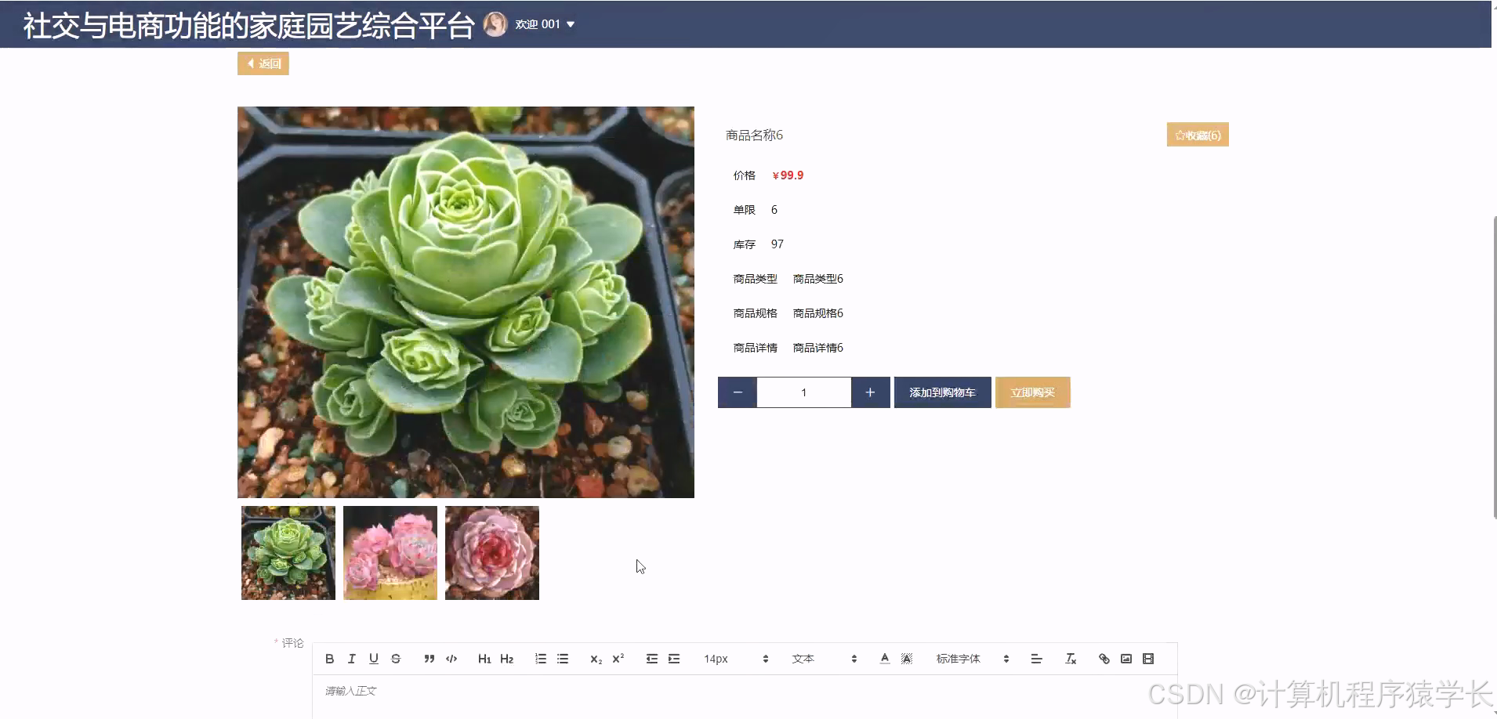This screenshot has width=1497, height=719.
Task: Select the pink succulents thumbnail
Action: 390,553
